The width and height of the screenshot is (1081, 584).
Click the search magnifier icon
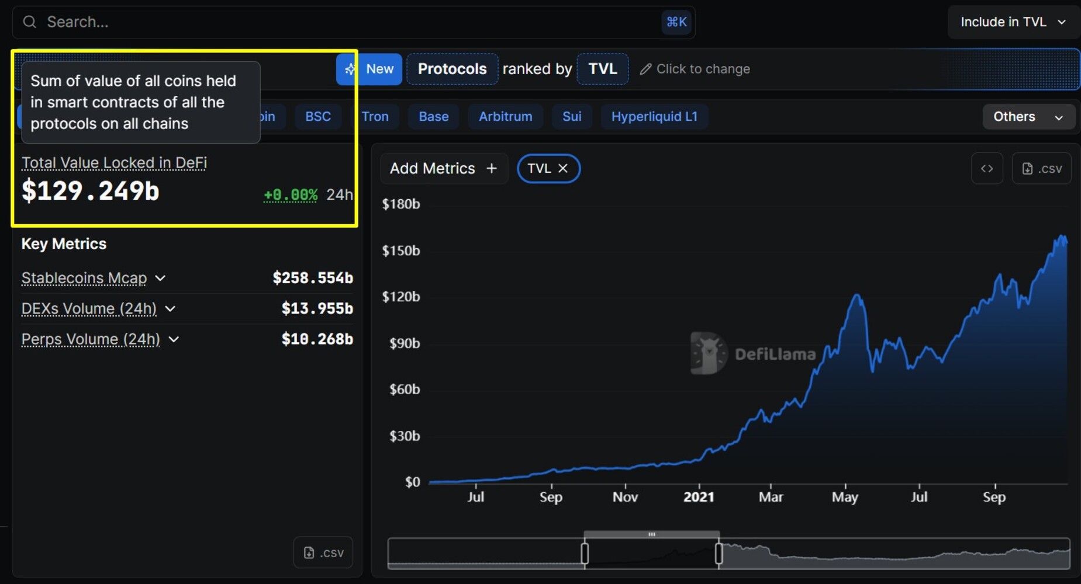pos(29,22)
